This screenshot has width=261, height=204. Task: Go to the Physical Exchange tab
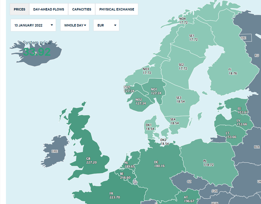(117, 9)
